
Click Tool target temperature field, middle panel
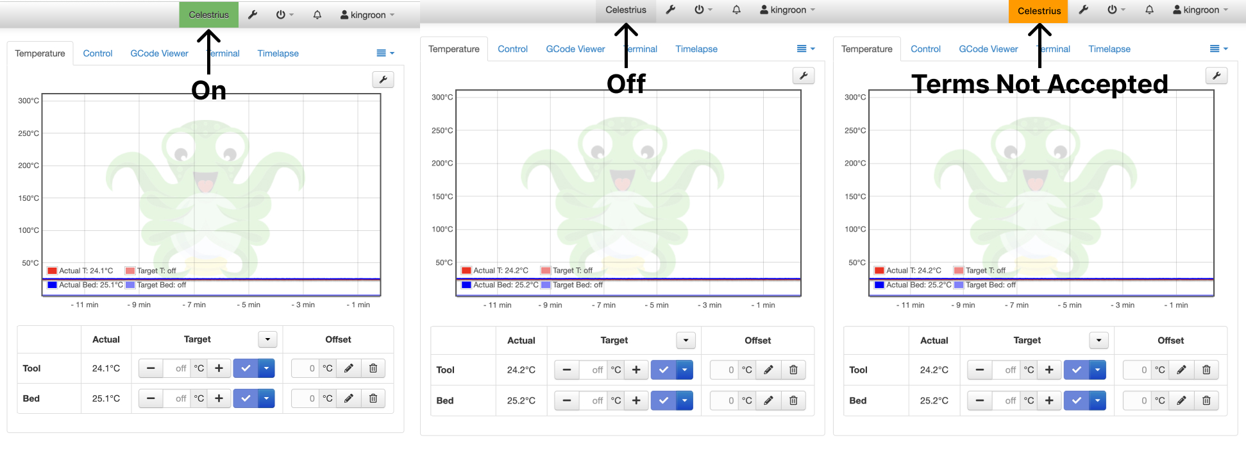coord(593,370)
